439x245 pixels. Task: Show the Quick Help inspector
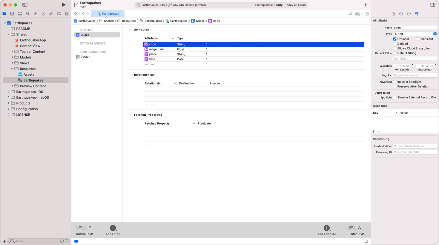[x=409, y=14]
